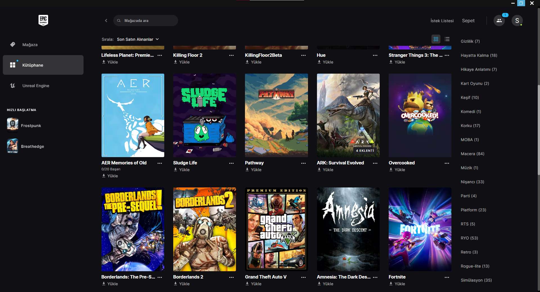
Task: Open Hue three-dot options menu
Action: click(x=375, y=55)
